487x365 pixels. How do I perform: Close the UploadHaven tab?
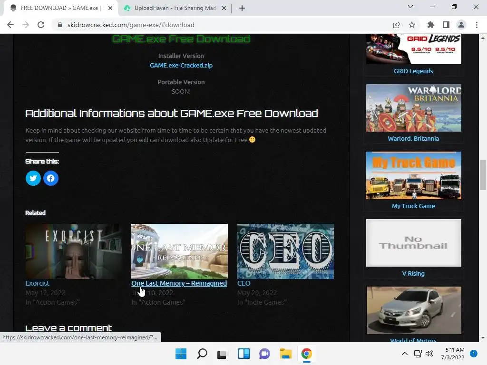[x=224, y=8]
